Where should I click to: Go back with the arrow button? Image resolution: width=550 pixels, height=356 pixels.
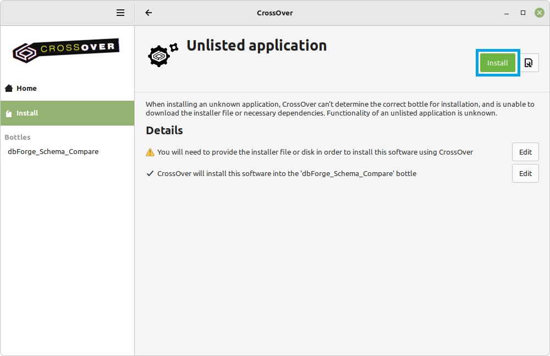[148, 13]
